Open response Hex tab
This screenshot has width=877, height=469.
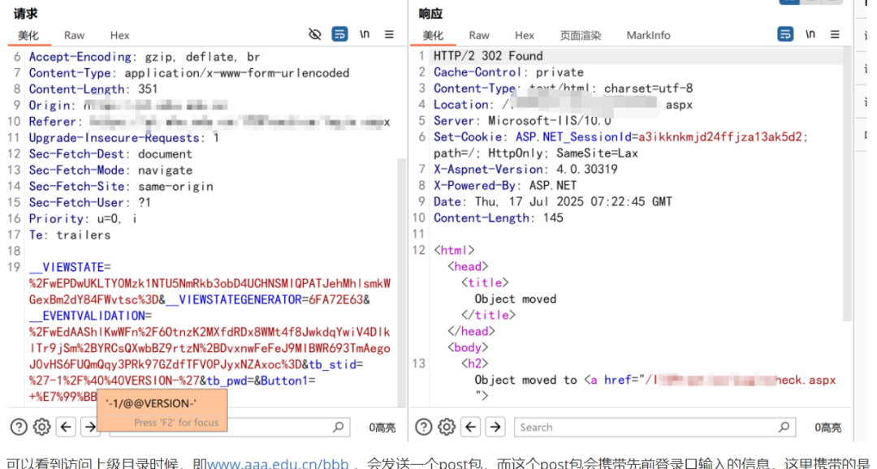[x=524, y=35]
